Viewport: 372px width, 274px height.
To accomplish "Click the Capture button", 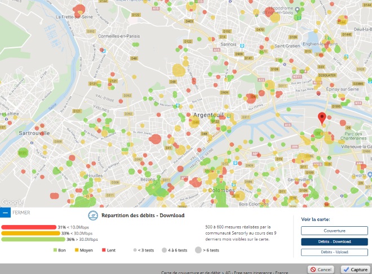I will click(355, 269).
